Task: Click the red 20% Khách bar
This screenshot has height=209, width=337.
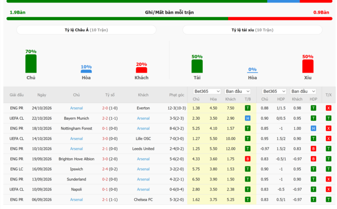Action: click(x=142, y=70)
